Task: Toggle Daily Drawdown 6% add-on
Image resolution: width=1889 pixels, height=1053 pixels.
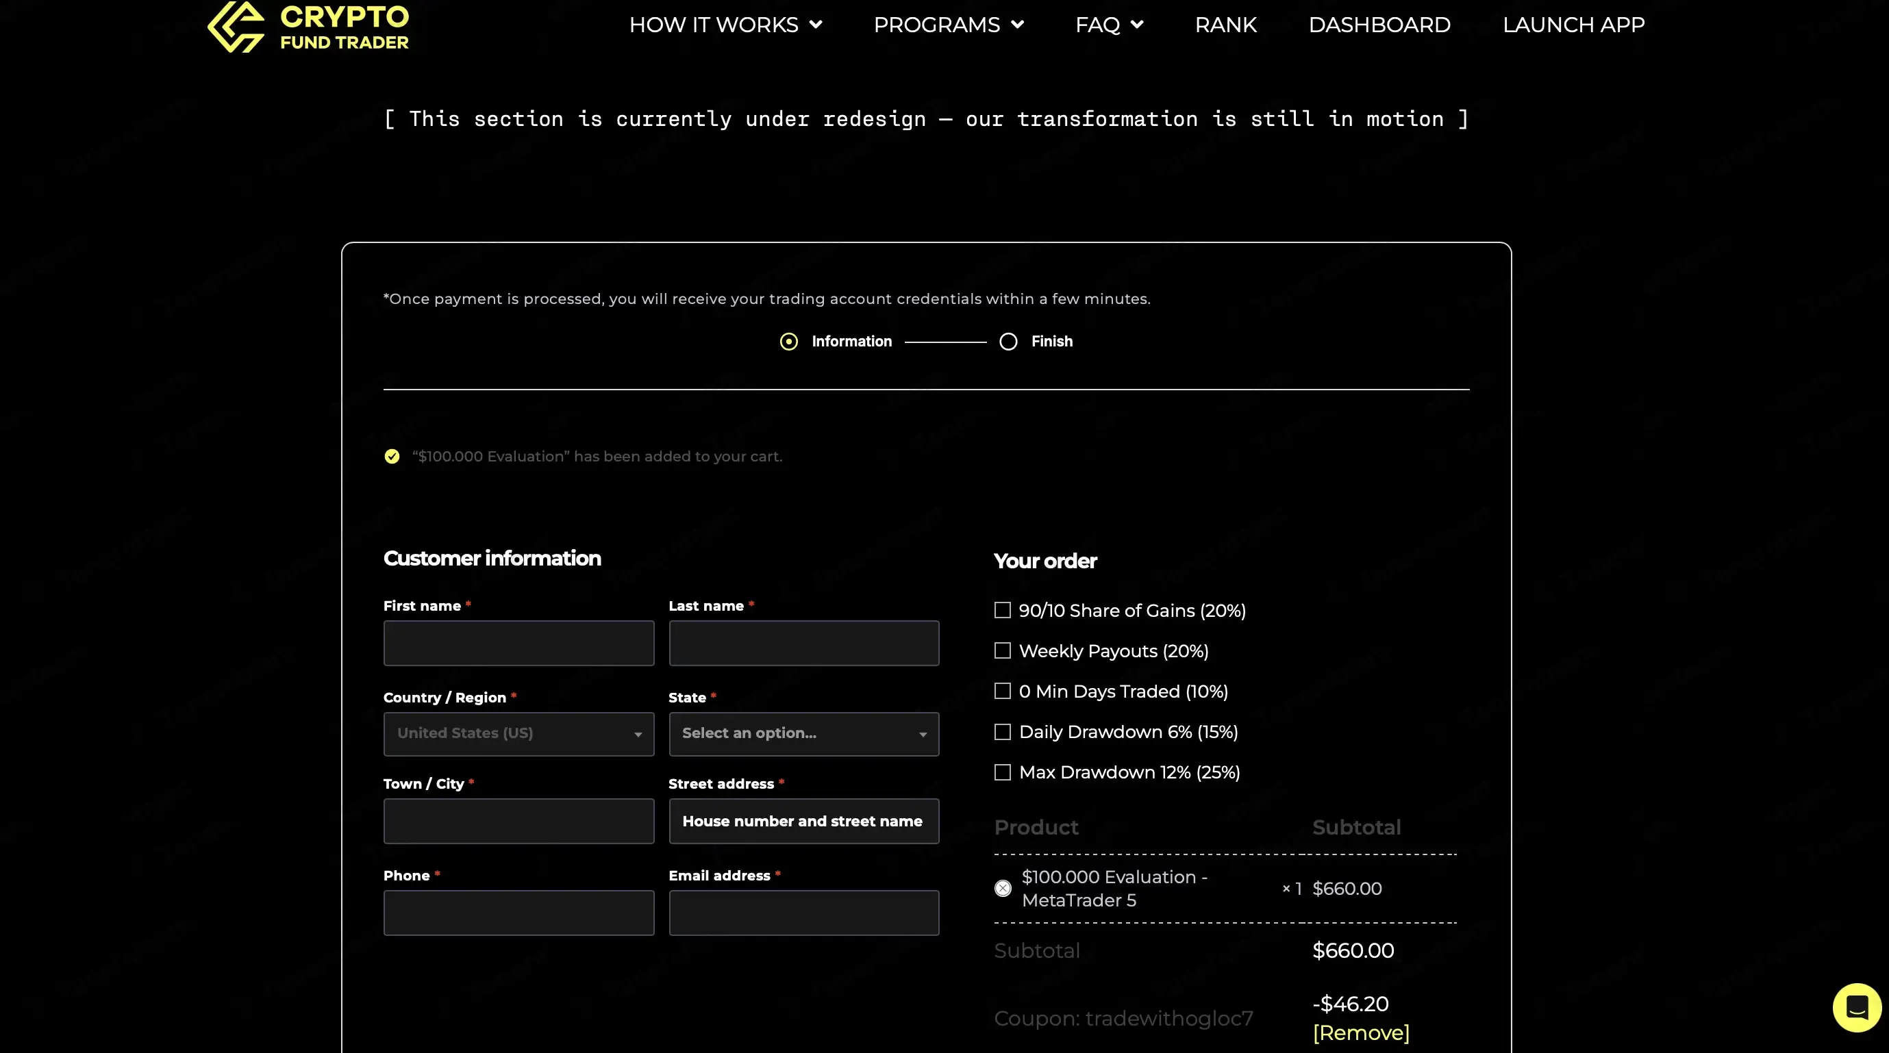Action: point(1003,732)
